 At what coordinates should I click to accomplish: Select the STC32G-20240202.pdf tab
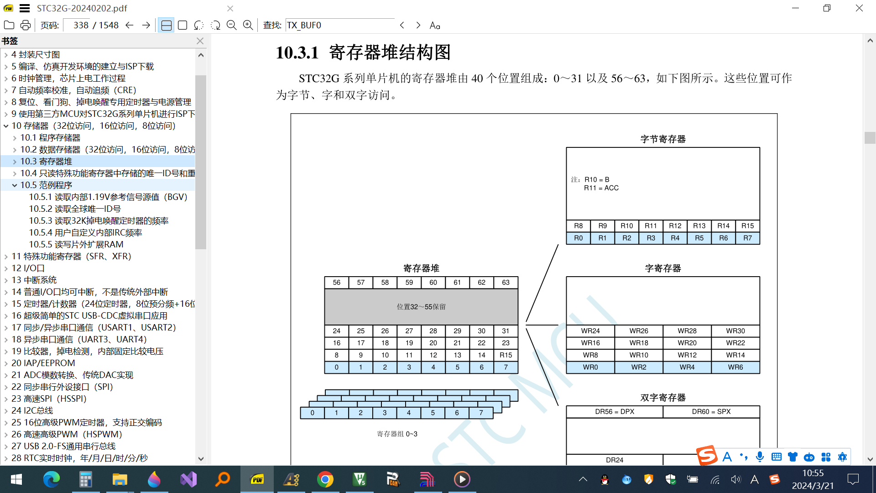pyautogui.click(x=82, y=8)
